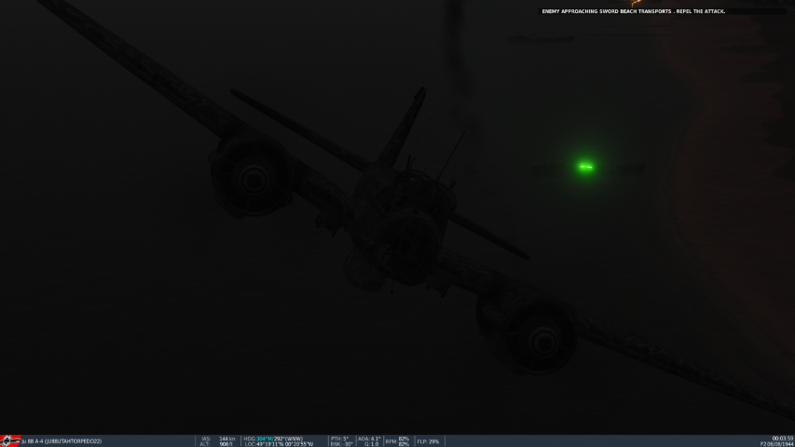
Task: Click the BNK bank angle value
Action: coord(340,444)
